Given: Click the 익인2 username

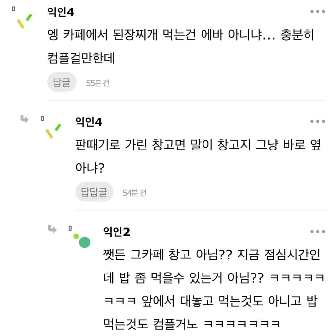Looking at the screenshot, I should pos(116,233).
